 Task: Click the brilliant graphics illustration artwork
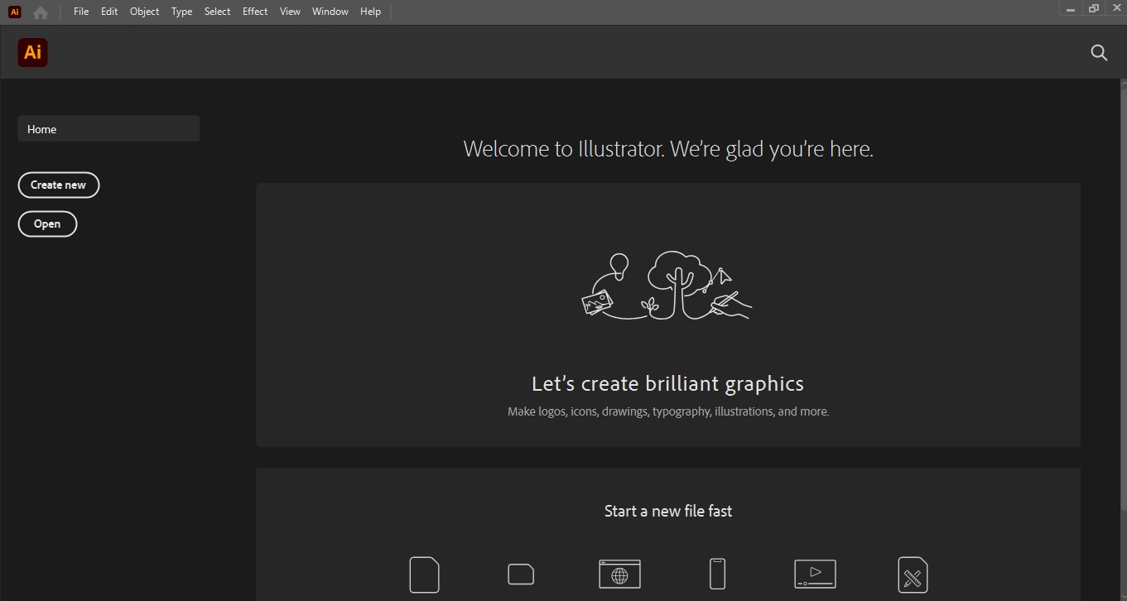pos(667,286)
